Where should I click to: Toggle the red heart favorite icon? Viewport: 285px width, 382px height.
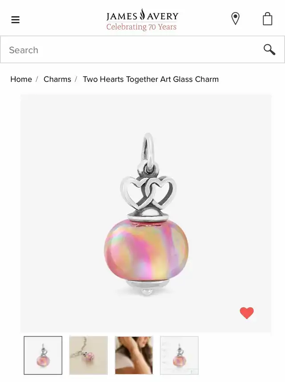point(247,313)
